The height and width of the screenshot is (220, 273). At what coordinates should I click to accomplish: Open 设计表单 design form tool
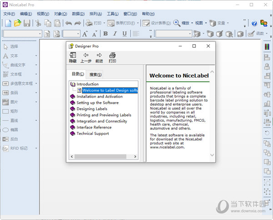(x=157, y=23)
